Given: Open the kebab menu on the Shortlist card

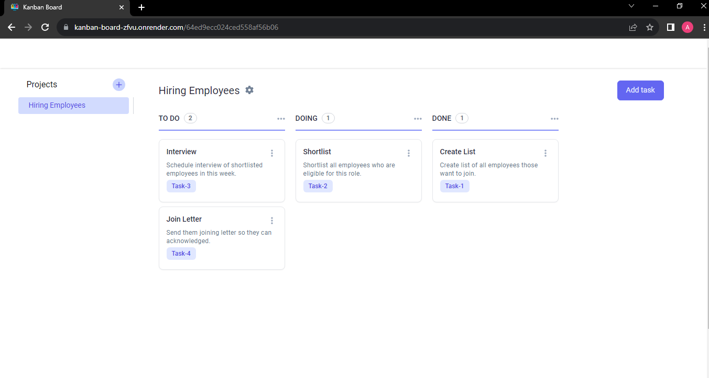Looking at the screenshot, I should point(409,153).
